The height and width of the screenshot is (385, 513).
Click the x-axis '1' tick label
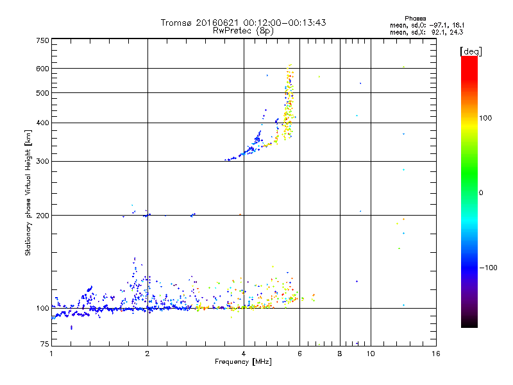51,354
